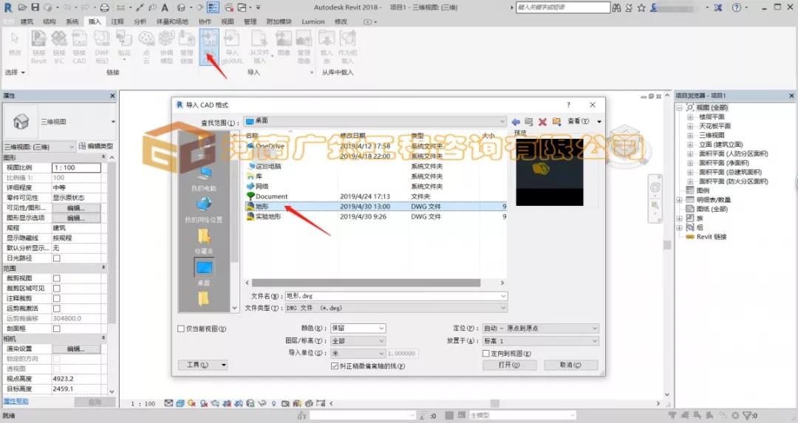This screenshot has width=798, height=423.
Task: Click the Load Family ribbon icon
Action: tap(327, 47)
